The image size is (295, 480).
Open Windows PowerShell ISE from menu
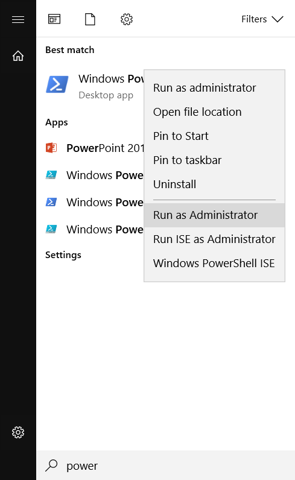click(x=214, y=264)
